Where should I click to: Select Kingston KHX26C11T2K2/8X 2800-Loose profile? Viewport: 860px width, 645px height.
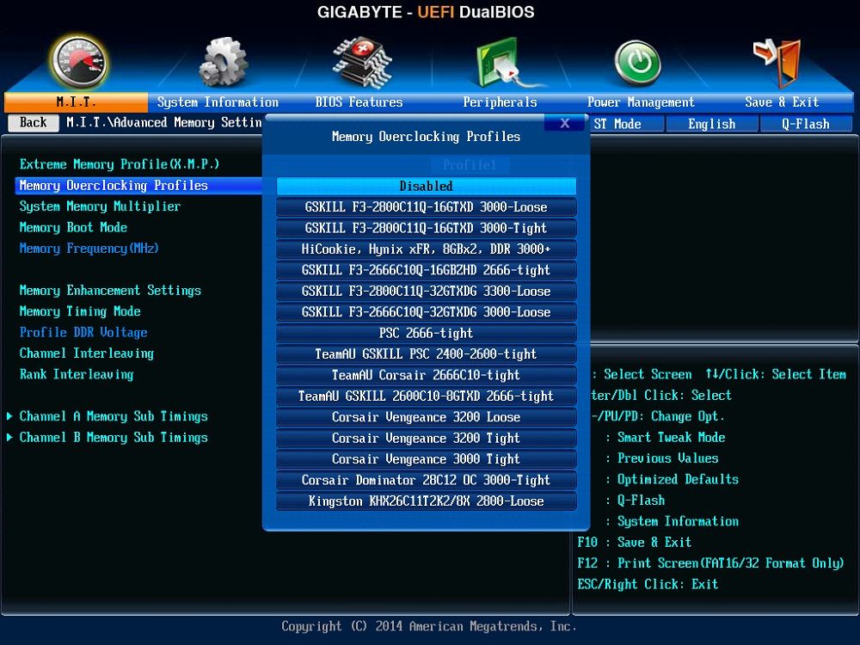tap(427, 501)
